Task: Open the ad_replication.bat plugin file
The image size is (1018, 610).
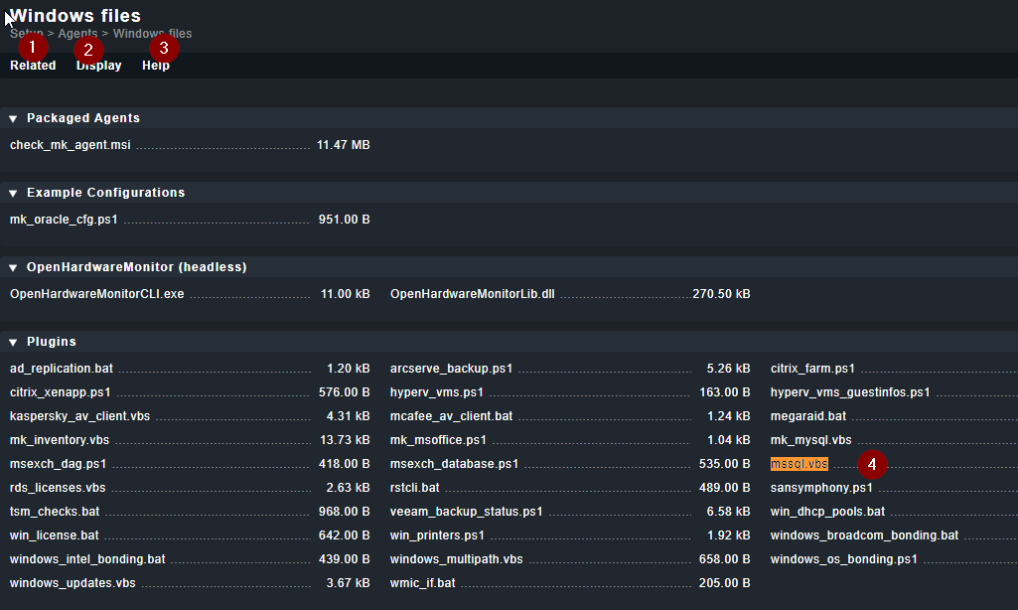Action: click(x=62, y=369)
